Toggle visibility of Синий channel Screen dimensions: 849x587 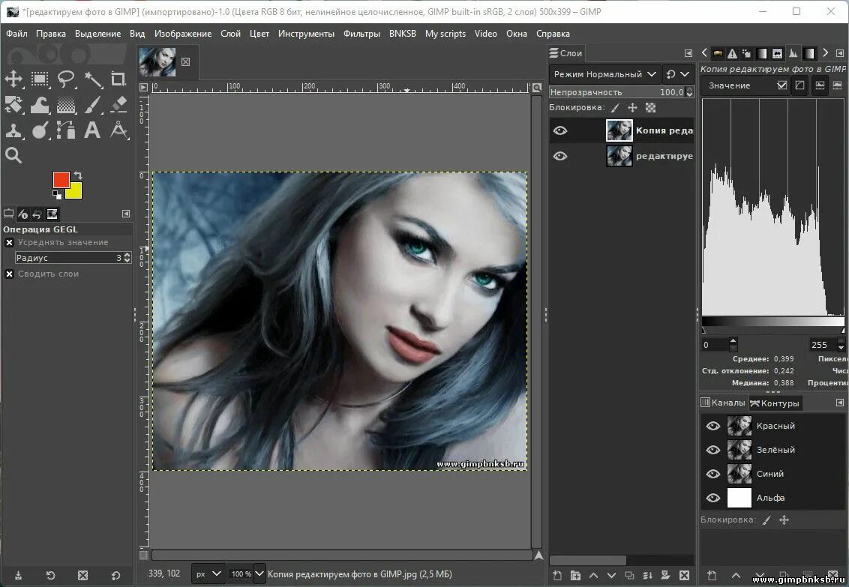point(713,473)
